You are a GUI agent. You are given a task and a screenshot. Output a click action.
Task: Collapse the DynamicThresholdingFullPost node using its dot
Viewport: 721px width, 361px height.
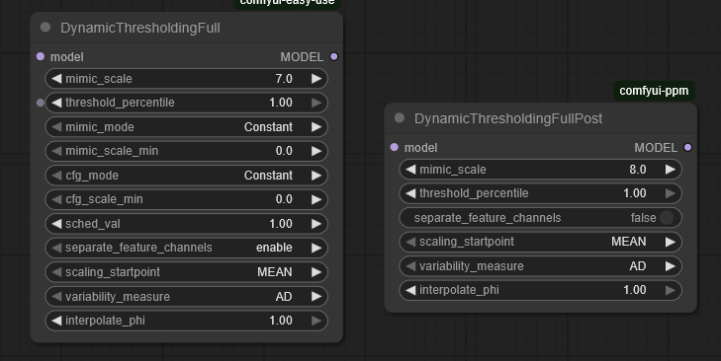pos(400,118)
